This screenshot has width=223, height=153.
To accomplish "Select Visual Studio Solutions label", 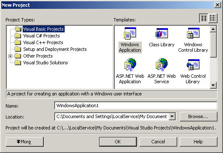I will pyautogui.click(x=45, y=63).
